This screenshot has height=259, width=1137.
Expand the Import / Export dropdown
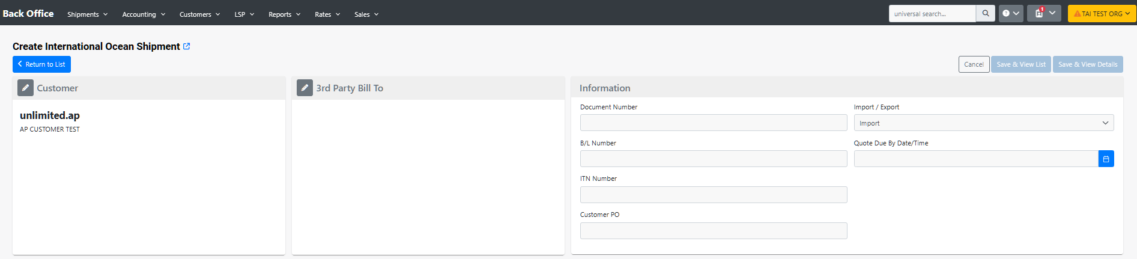[983, 123]
